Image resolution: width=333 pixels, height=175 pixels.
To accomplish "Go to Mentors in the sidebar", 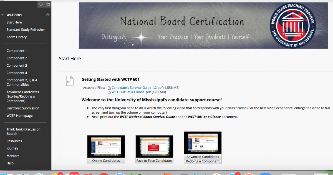I will (x=13, y=156).
